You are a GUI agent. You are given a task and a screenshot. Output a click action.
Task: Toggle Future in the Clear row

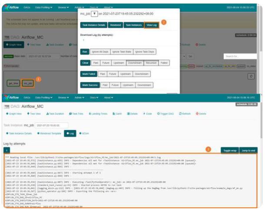[106, 63]
